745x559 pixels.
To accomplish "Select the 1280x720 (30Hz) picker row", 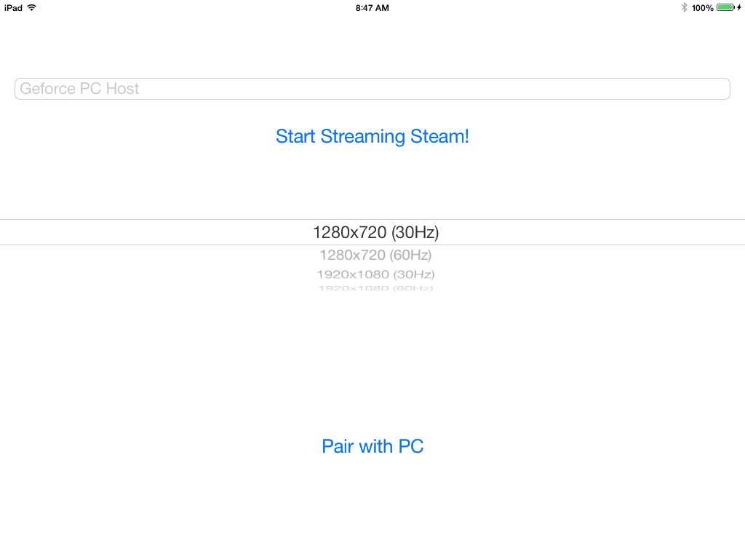I will coord(372,232).
